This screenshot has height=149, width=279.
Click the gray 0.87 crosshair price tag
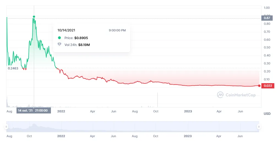tap(267, 18)
